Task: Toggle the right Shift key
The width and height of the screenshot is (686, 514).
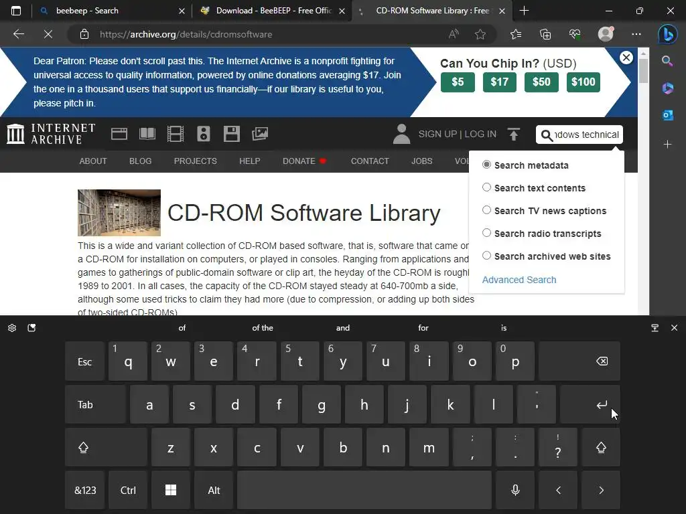Action: coord(601,448)
